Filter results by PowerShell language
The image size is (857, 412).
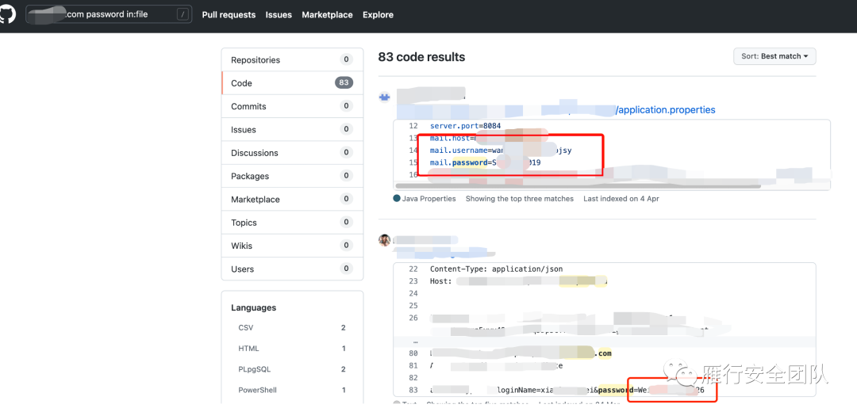[x=292, y=390]
